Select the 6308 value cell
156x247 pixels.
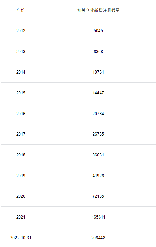[99, 52]
